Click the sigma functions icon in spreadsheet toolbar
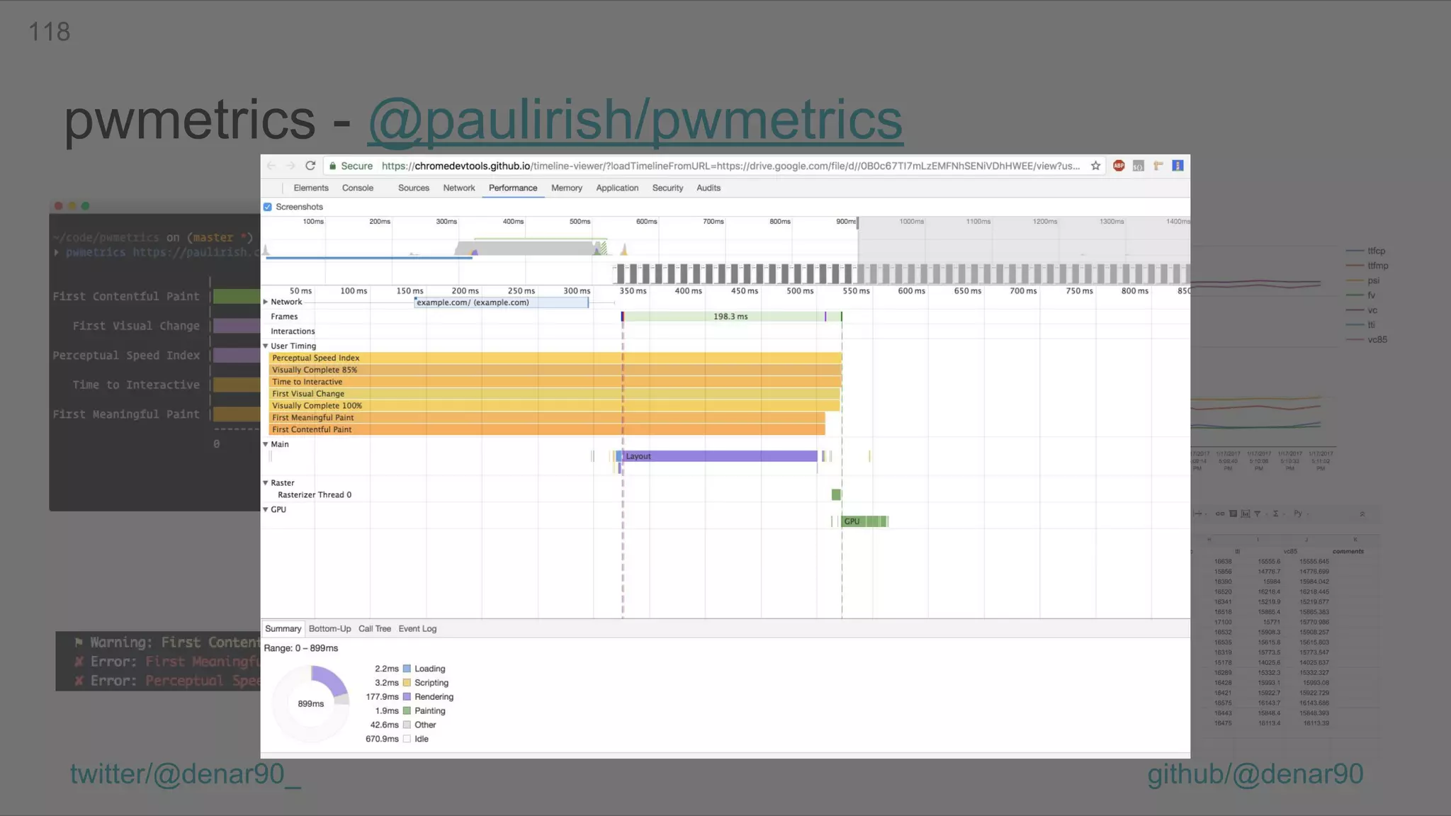Screen dimensions: 1451x816 (x=1276, y=514)
